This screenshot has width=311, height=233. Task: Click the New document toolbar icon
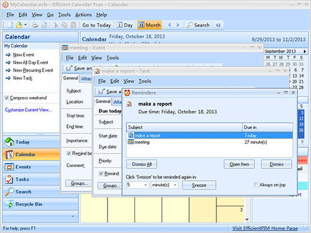(x=10, y=25)
